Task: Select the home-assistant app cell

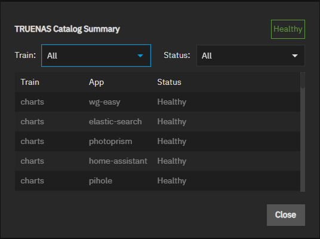Action: pyautogui.click(x=118, y=161)
